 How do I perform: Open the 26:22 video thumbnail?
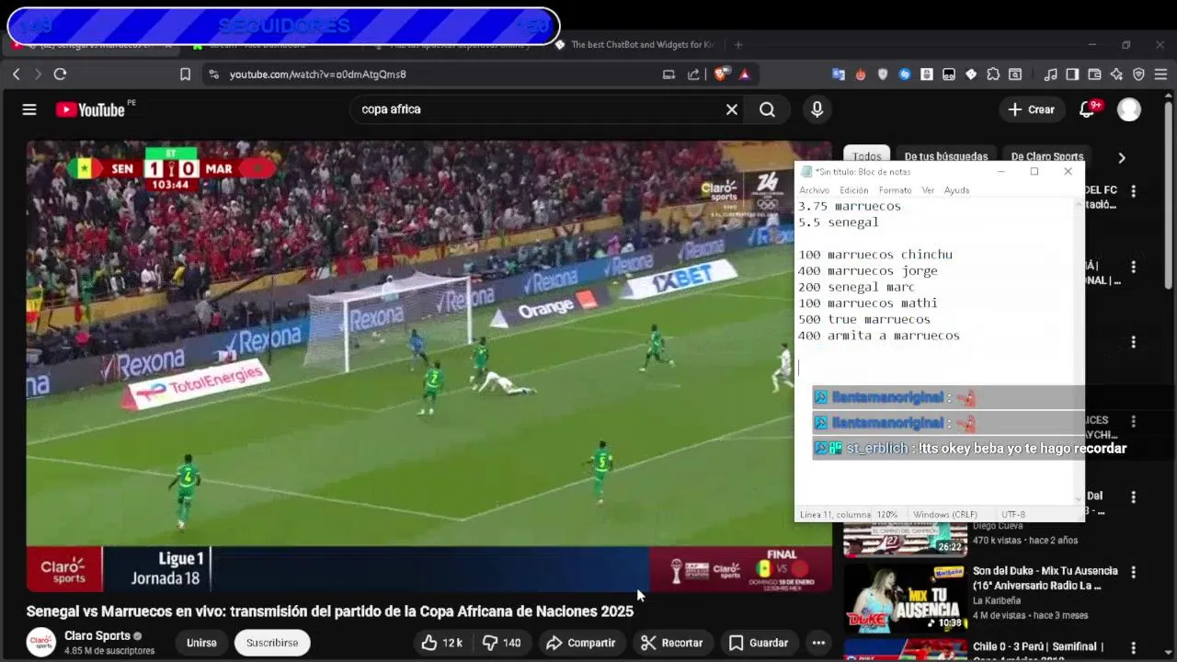tap(905, 539)
